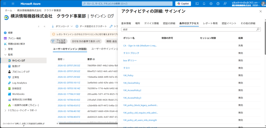
Task: Open Azure portal hamburger menu
Action: coord(13,4)
